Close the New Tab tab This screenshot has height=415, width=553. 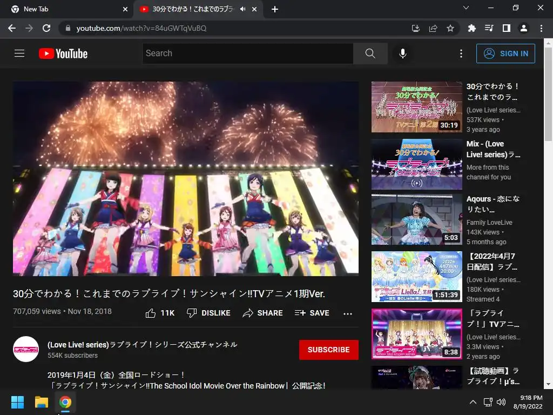click(125, 9)
